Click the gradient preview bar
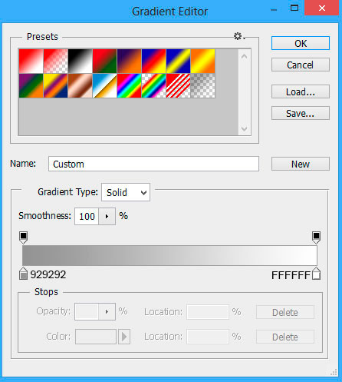 (169, 255)
